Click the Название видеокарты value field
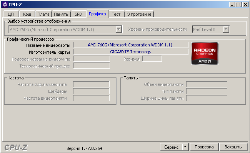This screenshot has width=250, height=153. click(131, 45)
